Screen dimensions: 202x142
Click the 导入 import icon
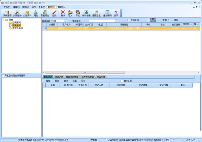[70, 13]
